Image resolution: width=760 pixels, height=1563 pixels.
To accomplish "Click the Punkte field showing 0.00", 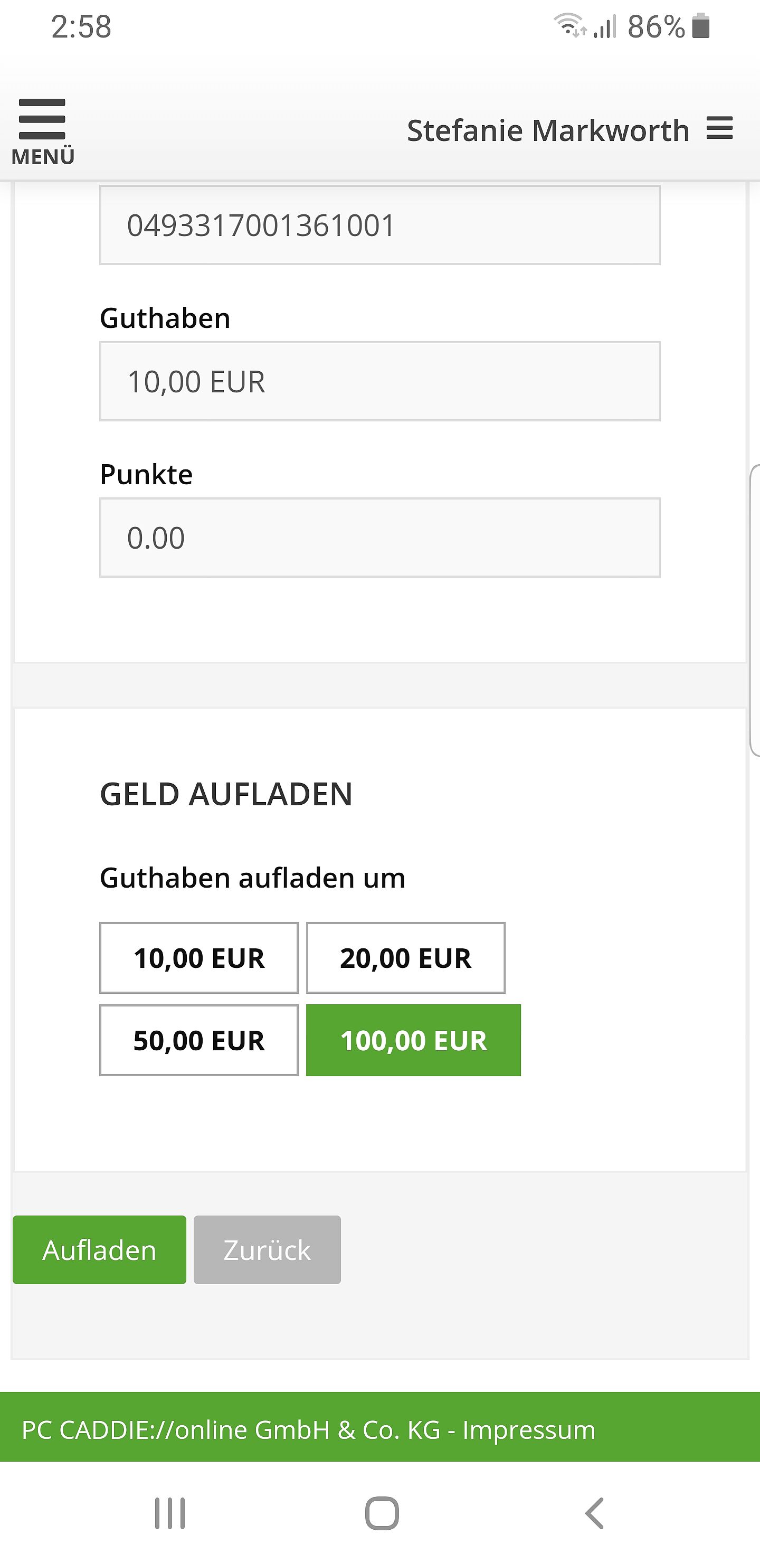I will coord(379,537).
